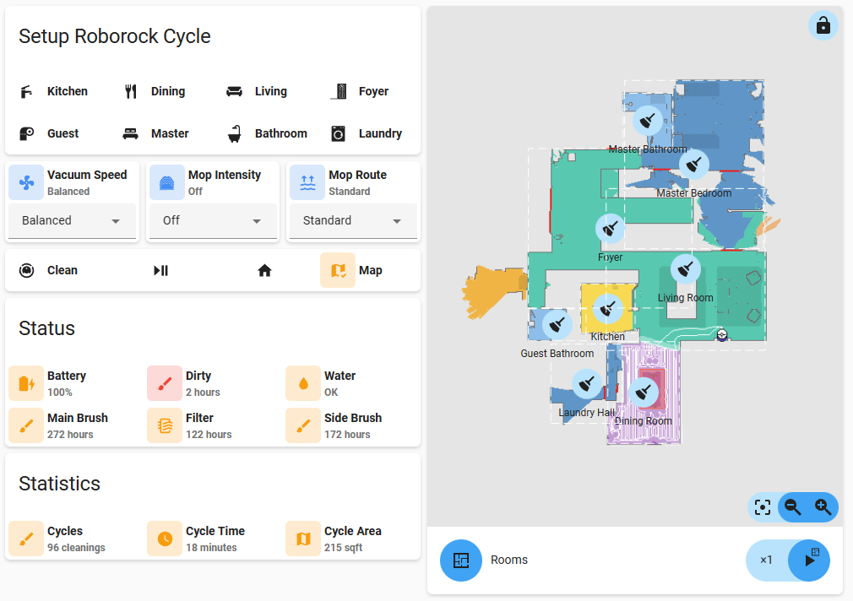Select the Master bed icon

[131, 133]
